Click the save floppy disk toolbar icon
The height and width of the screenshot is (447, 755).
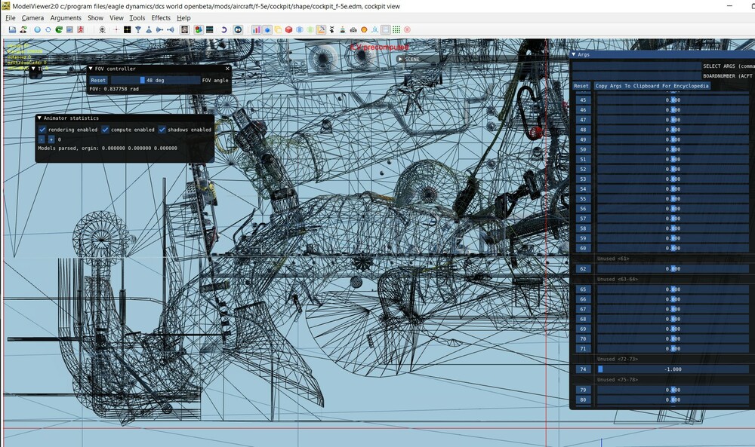click(13, 29)
